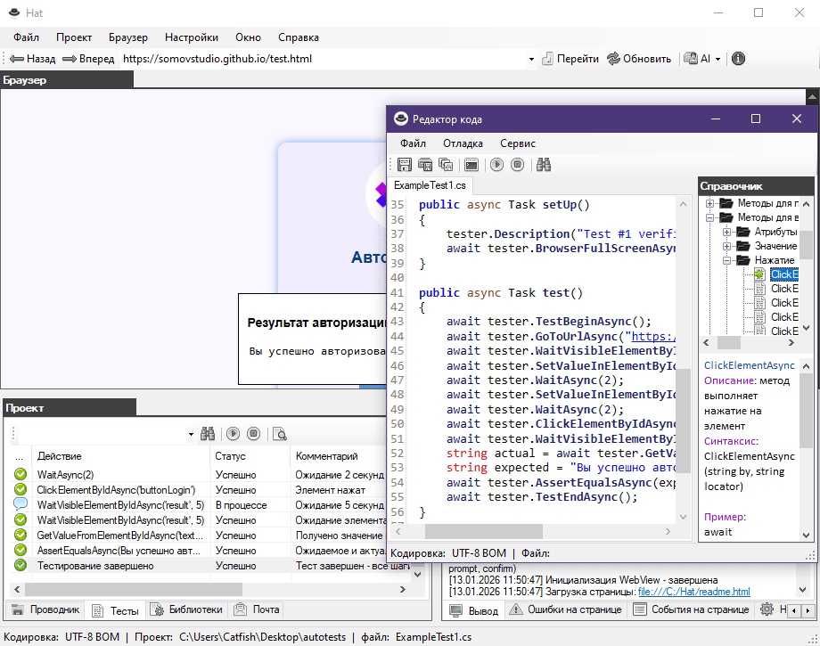Open the file:///C:/Hat/readme.html link in the output log

click(693, 591)
